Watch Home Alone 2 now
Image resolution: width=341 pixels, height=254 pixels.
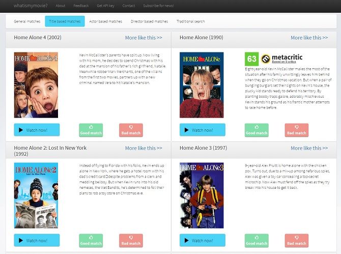click(37, 240)
